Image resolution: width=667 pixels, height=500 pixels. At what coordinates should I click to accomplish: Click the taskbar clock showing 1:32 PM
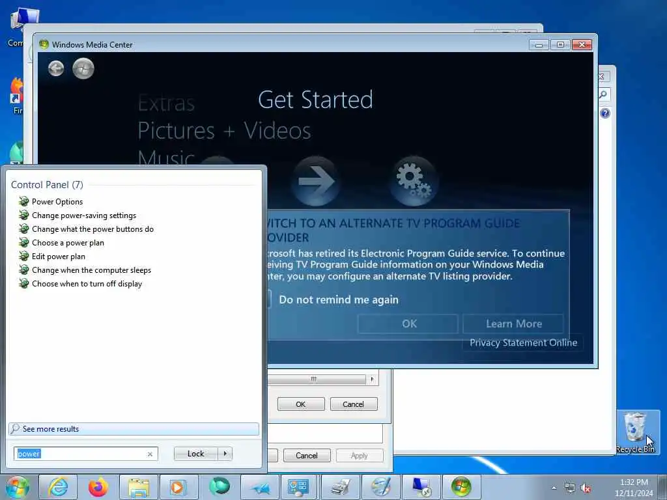633,488
